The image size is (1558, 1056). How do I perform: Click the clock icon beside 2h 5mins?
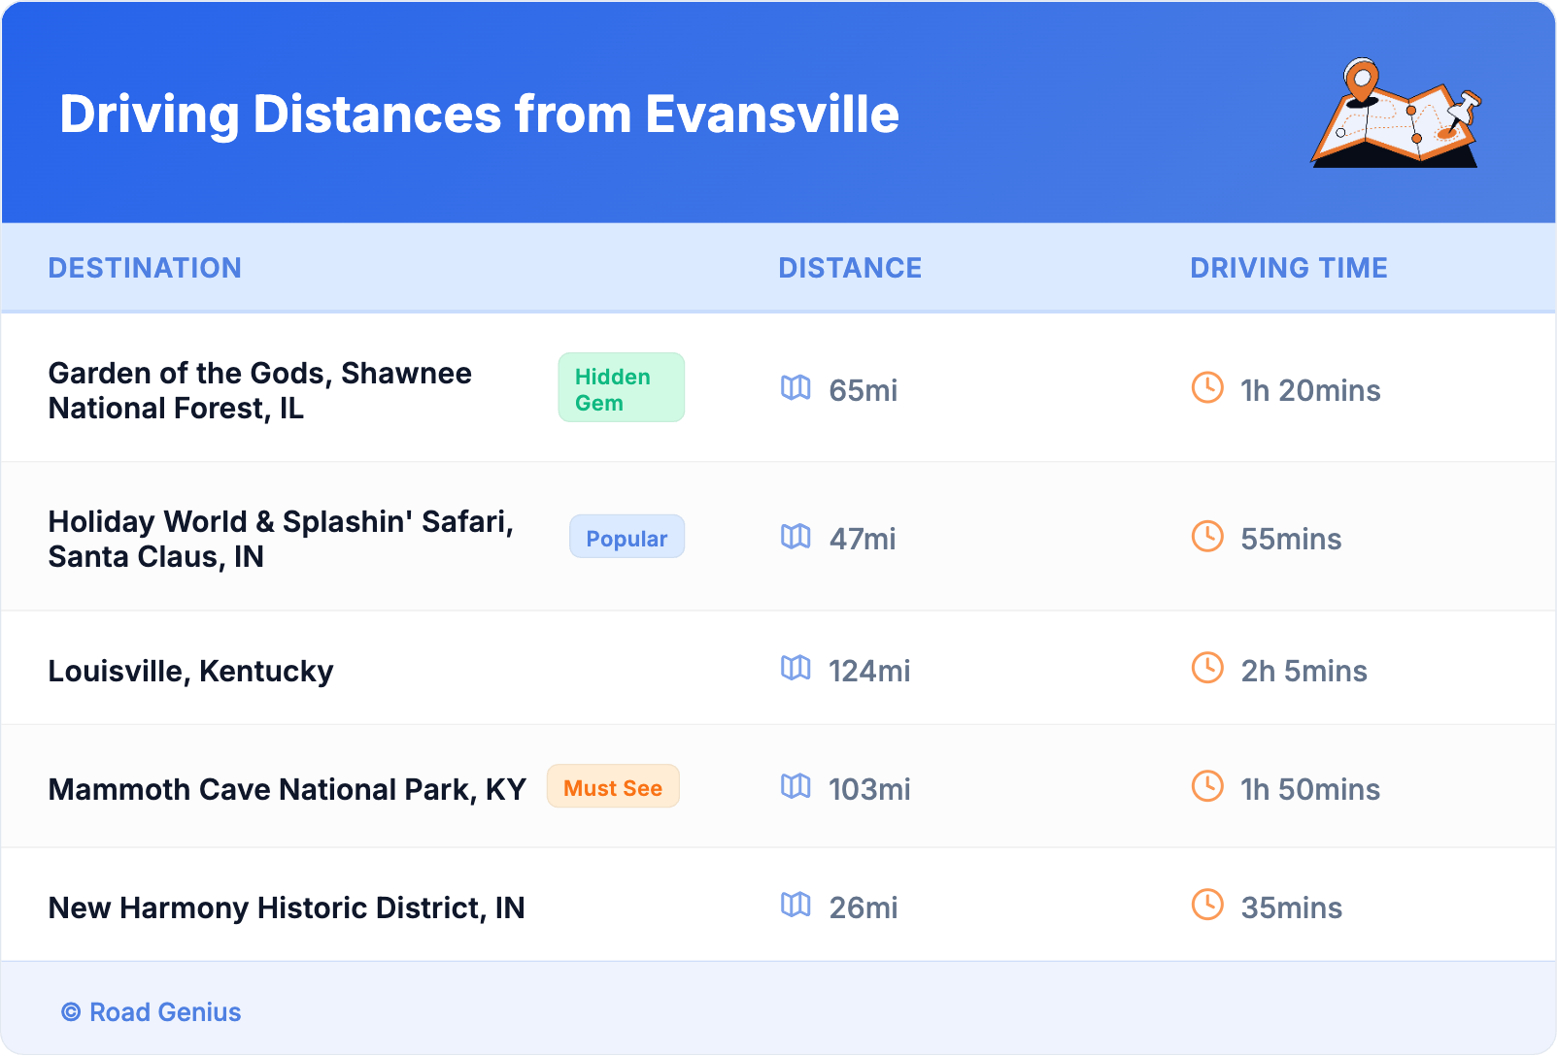click(1207, 668)
